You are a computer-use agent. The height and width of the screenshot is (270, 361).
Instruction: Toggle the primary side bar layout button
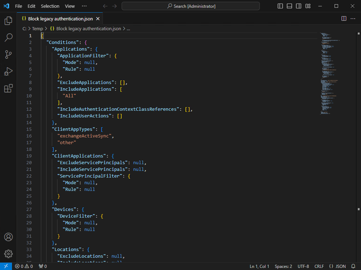(x=280, y=6)
